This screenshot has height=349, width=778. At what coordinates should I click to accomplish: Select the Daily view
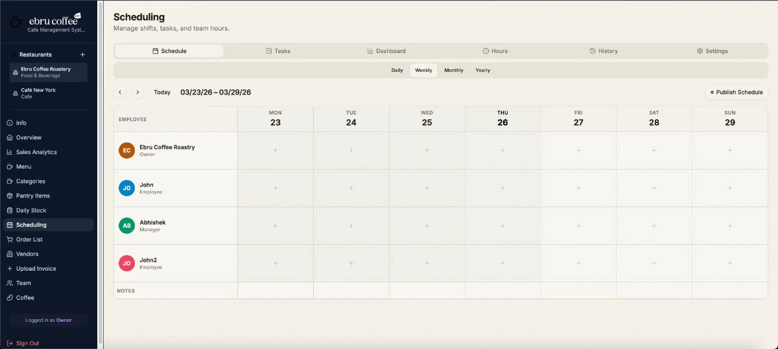pyautogui.click(x=397, y=70)
